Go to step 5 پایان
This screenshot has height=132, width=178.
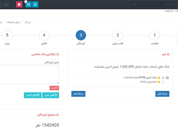pyautogui.click(x=7, y=35)
